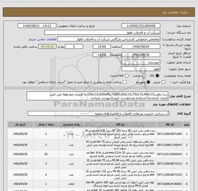Screen dimensions: 198x191
Task: Click the need date 1400/09/30 in row 1
Action: [20, 134]
